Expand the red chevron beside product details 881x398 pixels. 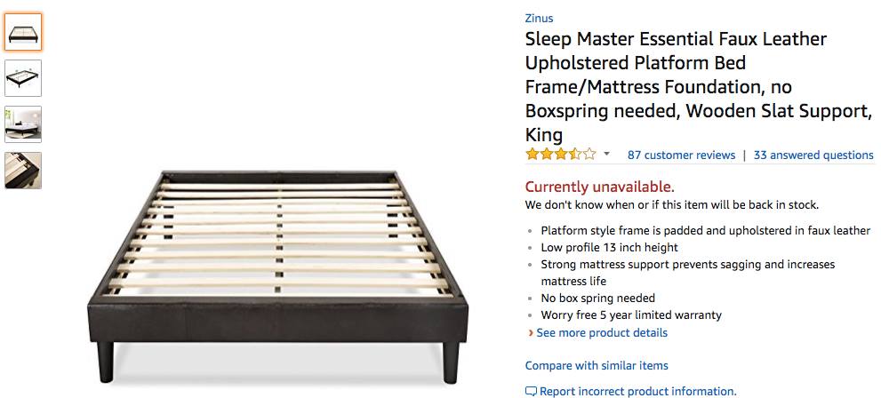530,333
